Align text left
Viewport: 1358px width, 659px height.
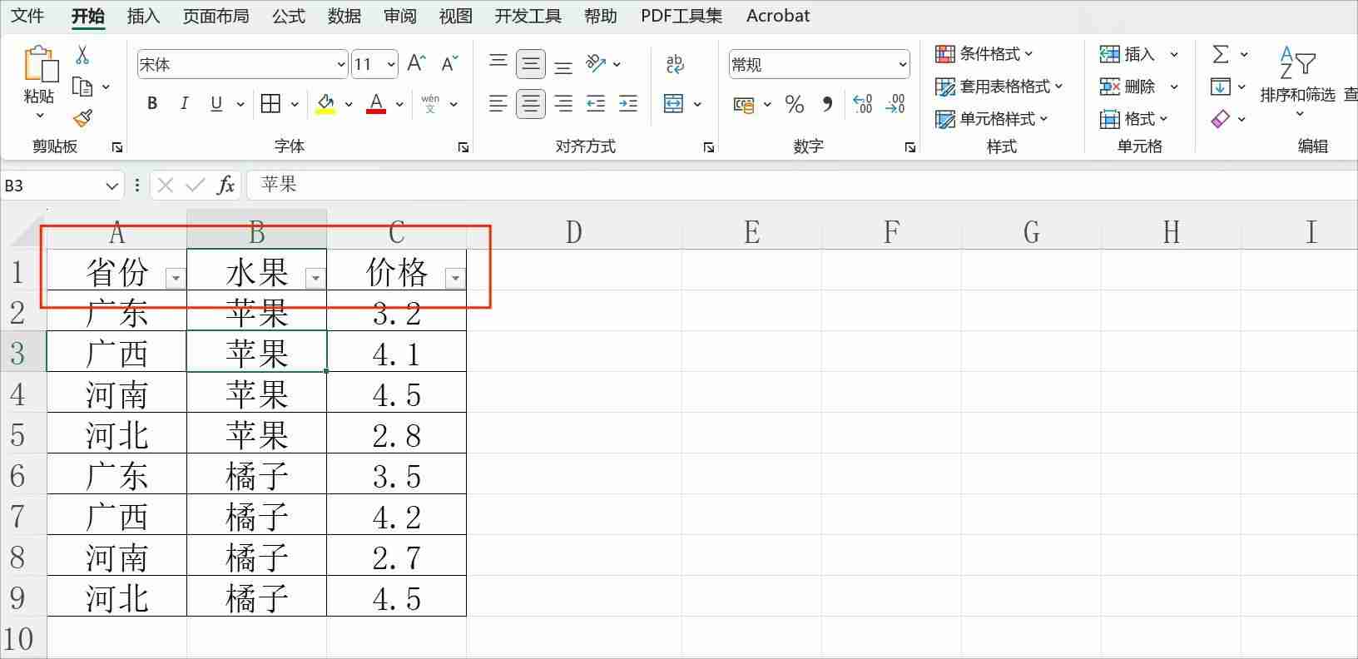click(x=498, y=103)
